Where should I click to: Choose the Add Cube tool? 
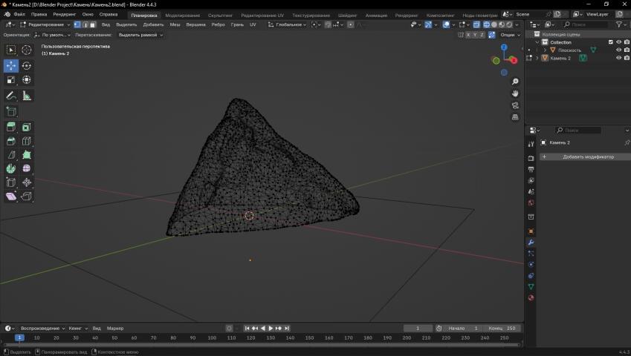pos(11,111)
